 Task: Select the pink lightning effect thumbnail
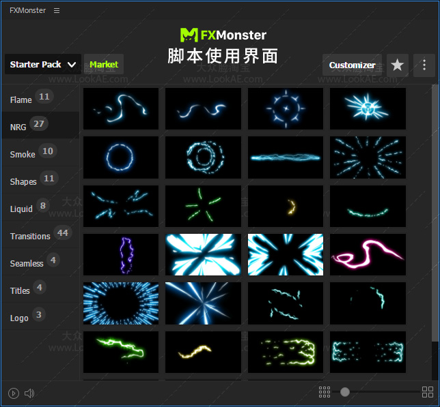pyautogui.click(x=368, y=255)
